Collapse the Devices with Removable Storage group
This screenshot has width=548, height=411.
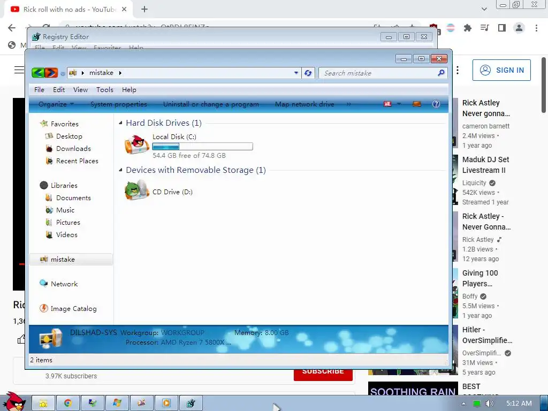120,170
